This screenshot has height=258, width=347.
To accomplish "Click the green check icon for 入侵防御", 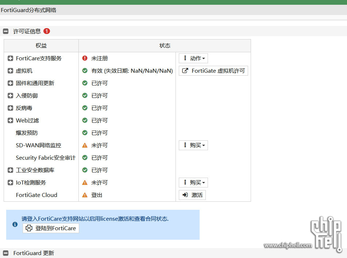I will click(85, 95).
